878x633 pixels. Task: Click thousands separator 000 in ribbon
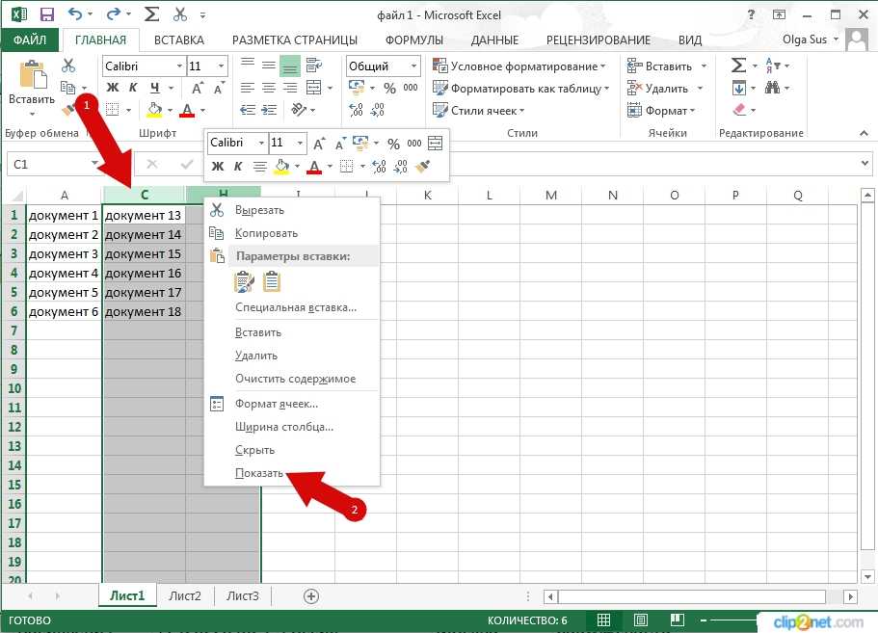[x=411, y=88]
